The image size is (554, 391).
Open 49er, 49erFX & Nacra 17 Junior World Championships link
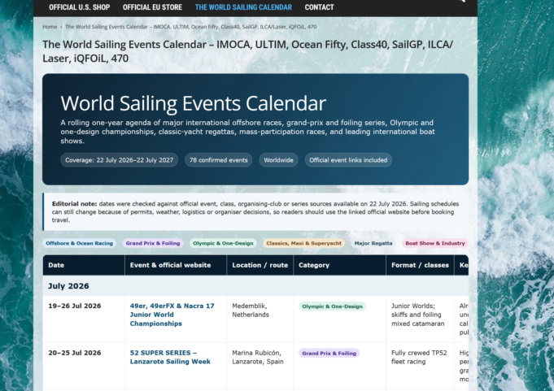pos(172,315)
